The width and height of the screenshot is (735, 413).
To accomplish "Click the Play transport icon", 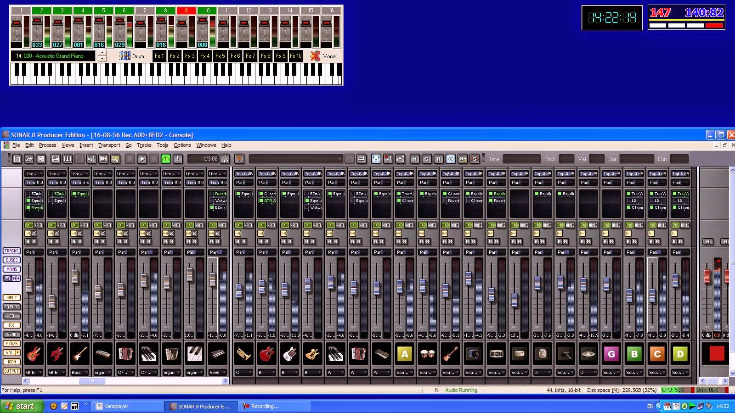I will coord(142,159).
